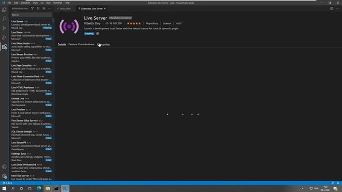Open the Edit menu
The height and width of the screenshot is (192, 342).
coord(16,3)
